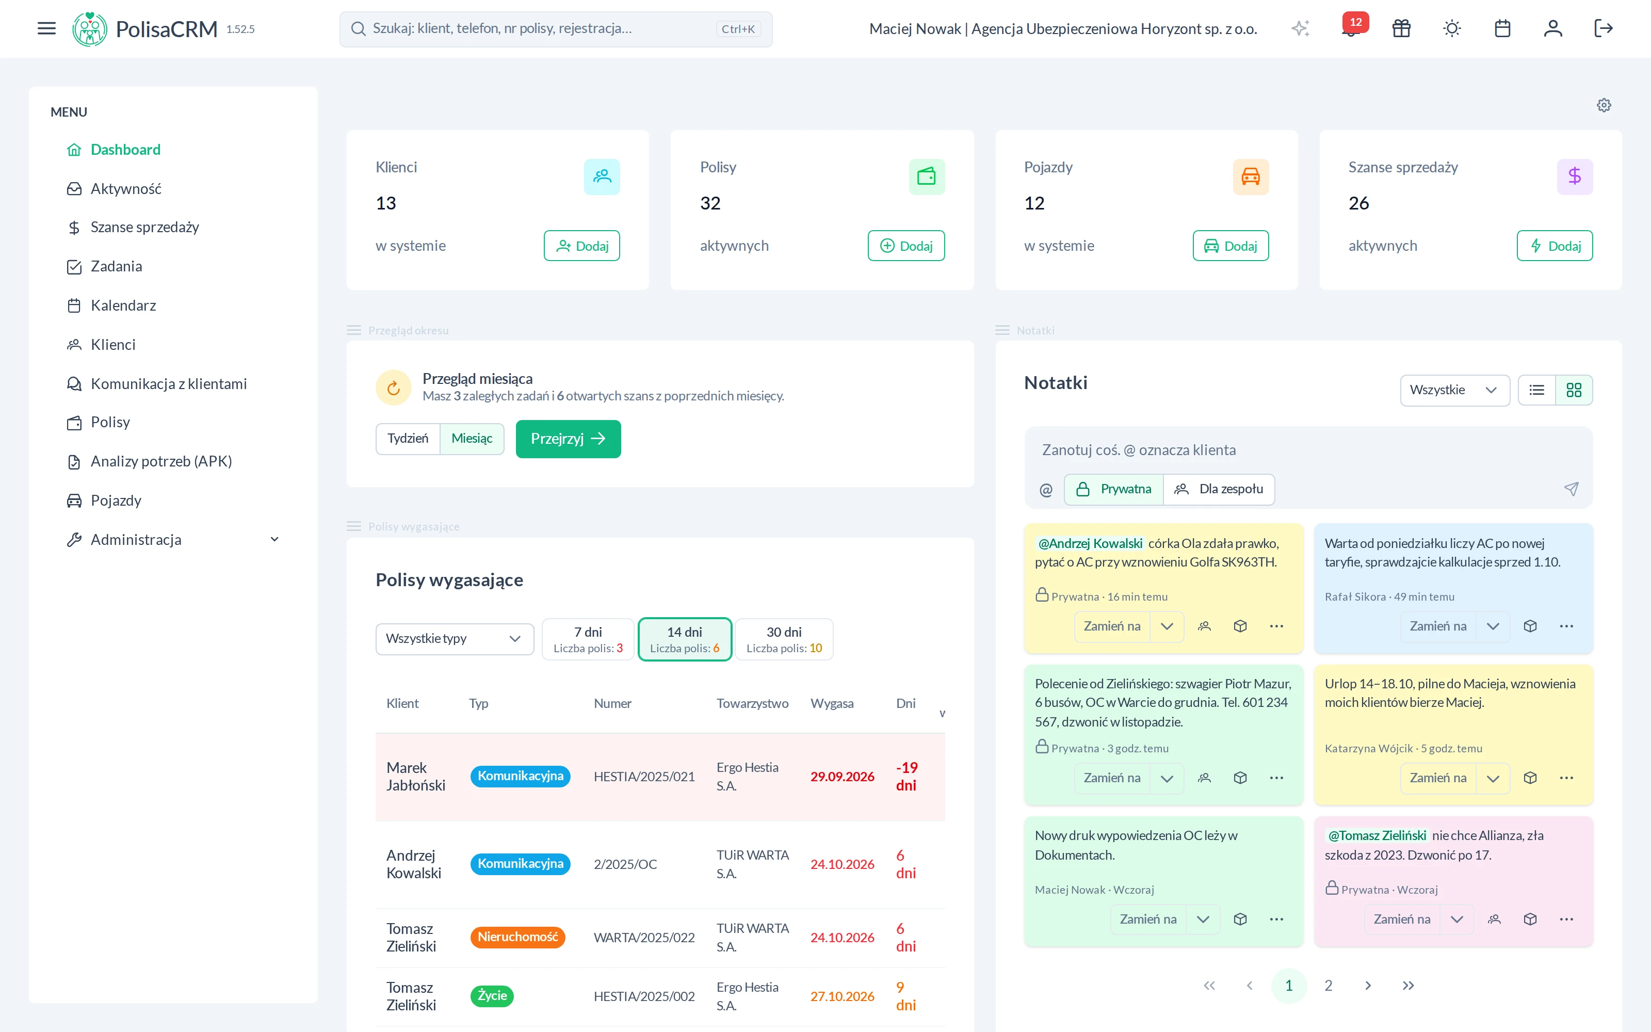The height and width of the screenshot is (1032, 1651).
Task: Go to notes page 2
Action: pyautogui.click(x=1329, y=985)
